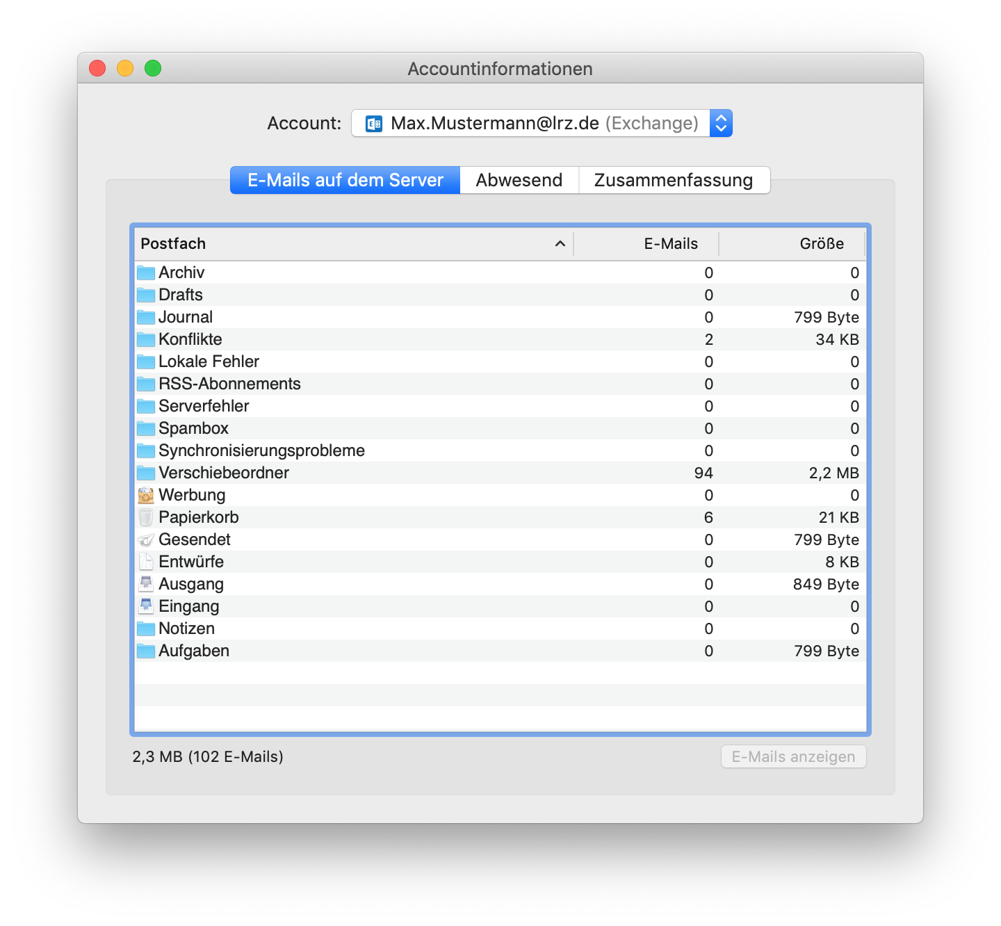Click the green zoom window button
Viewport: 1001px width, 926px height.
[153, 68]
